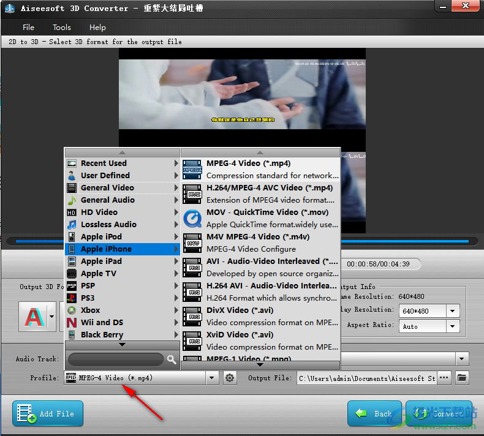Minimize the Aiseesoft 3D Converter window
This screenshot has height=436, width=484.
[x=443, y=6]
